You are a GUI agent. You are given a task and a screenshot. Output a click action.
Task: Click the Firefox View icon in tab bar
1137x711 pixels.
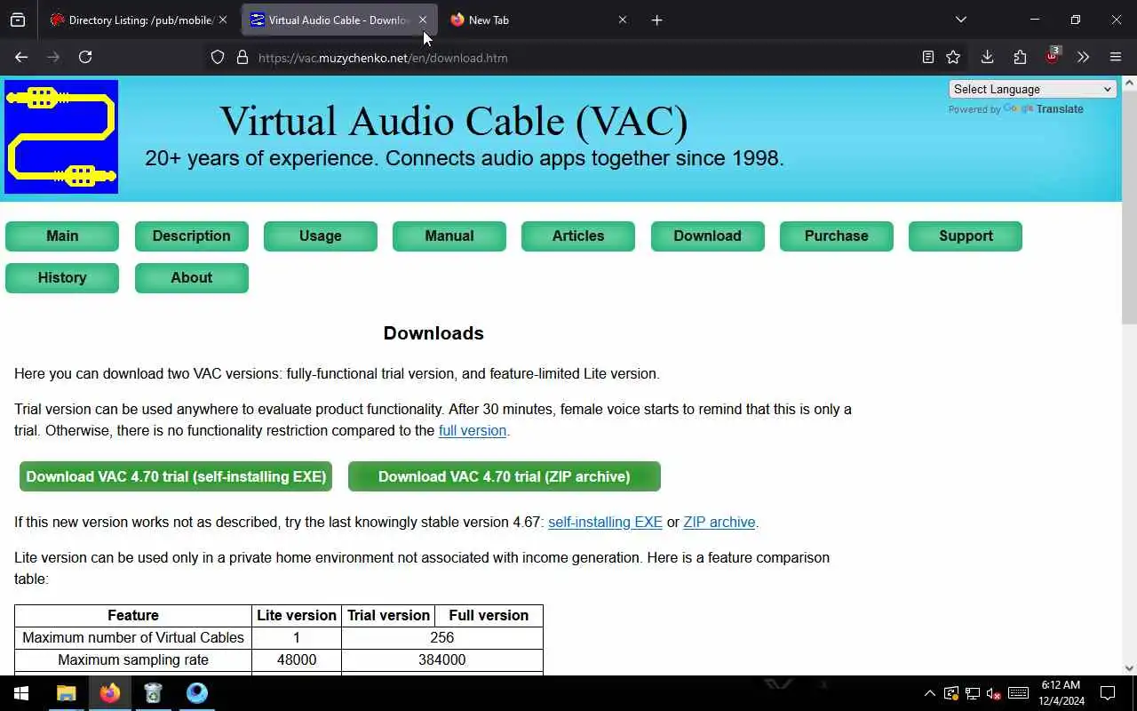click(18, 20)
